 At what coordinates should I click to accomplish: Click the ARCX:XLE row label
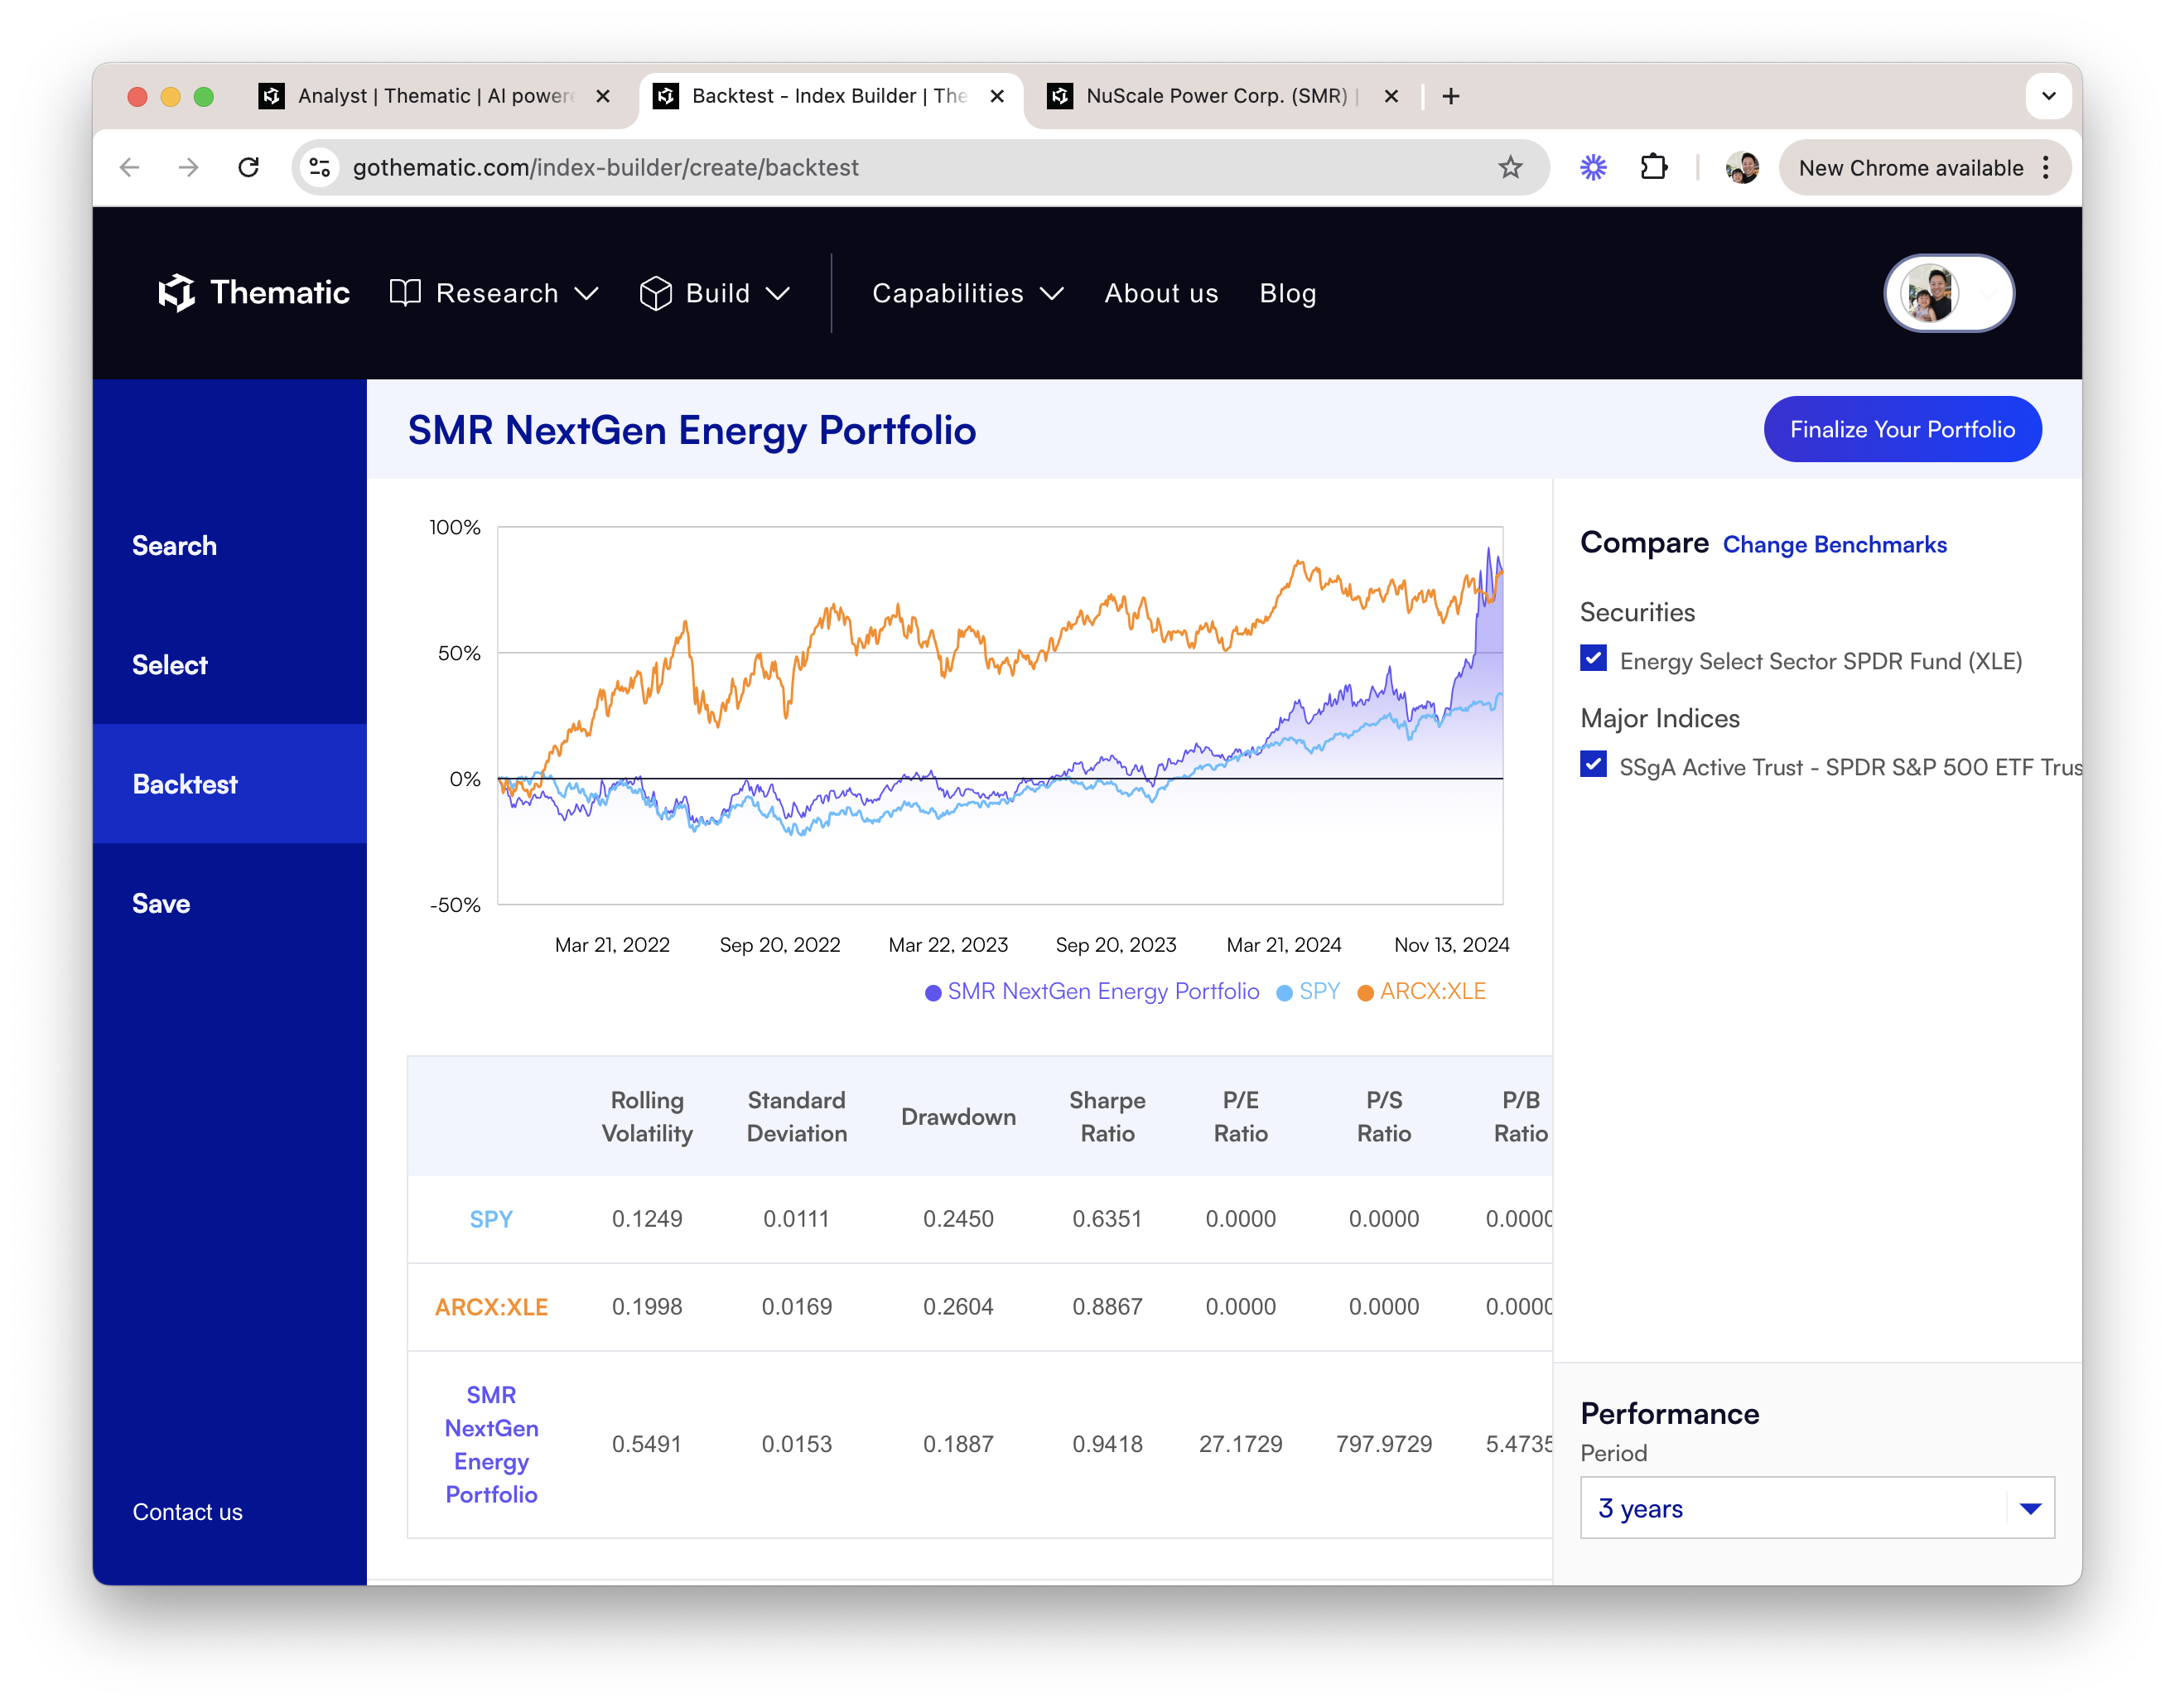click(x=491, y=1307)
